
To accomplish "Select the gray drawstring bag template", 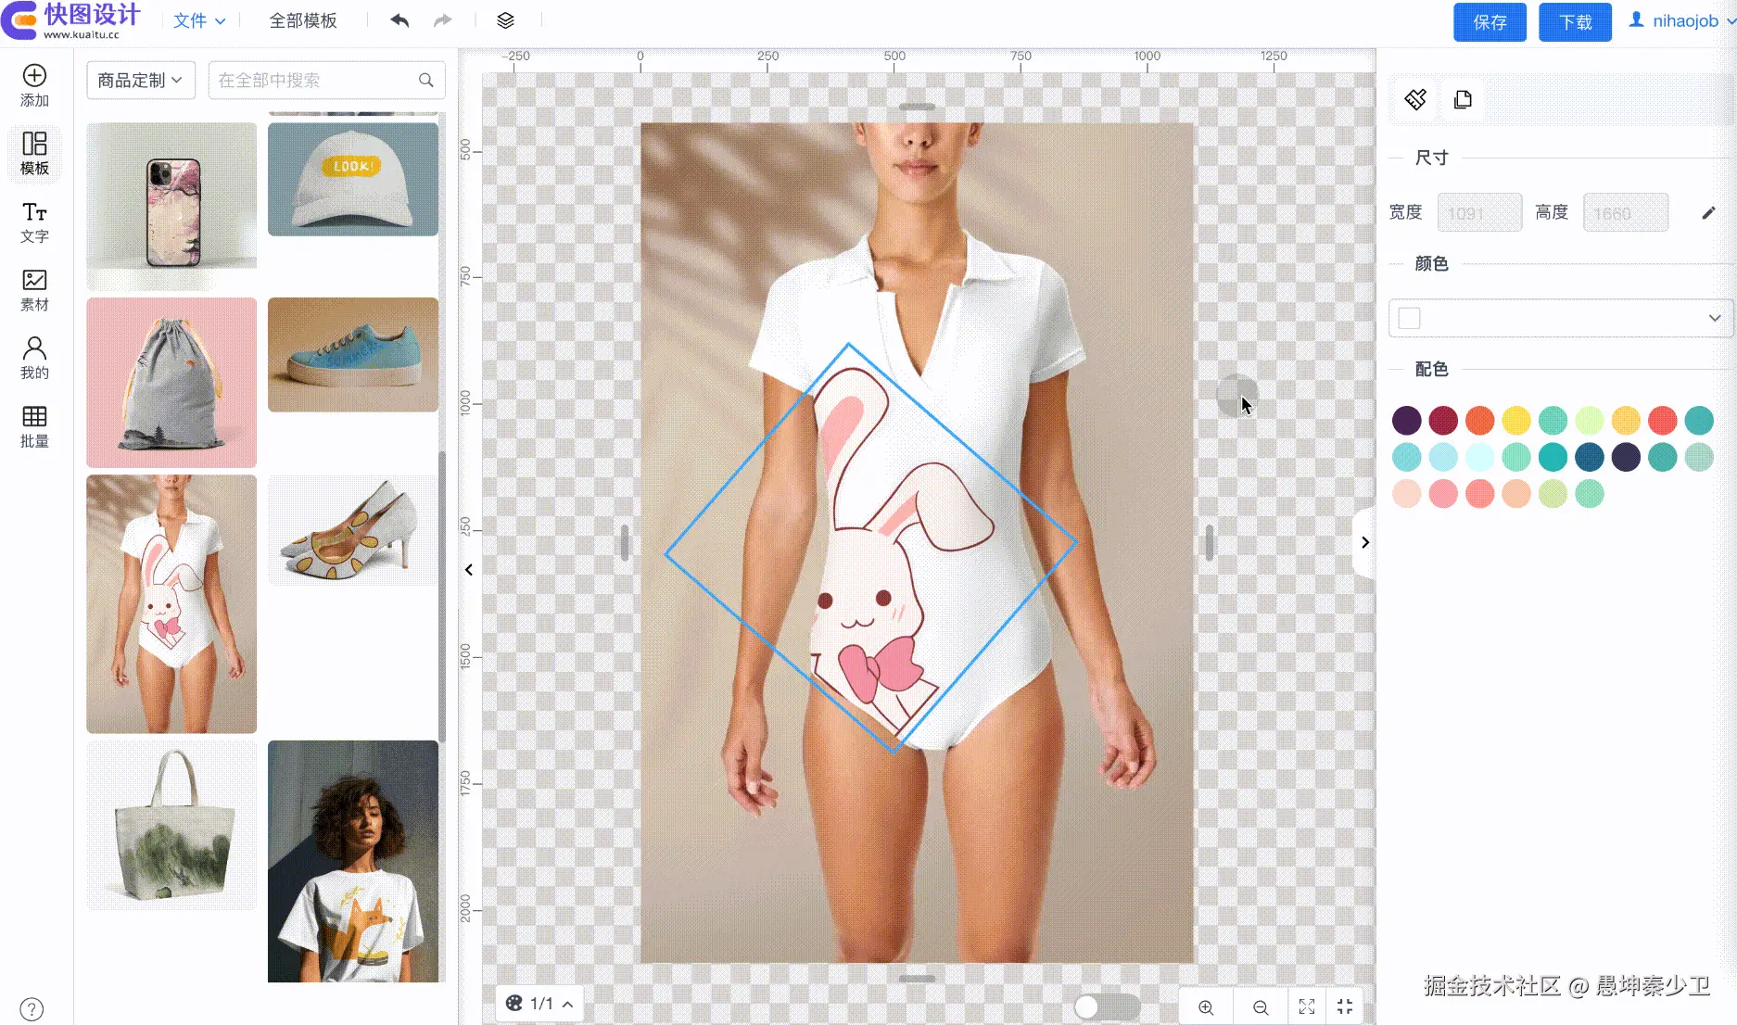I will [171, 383].
